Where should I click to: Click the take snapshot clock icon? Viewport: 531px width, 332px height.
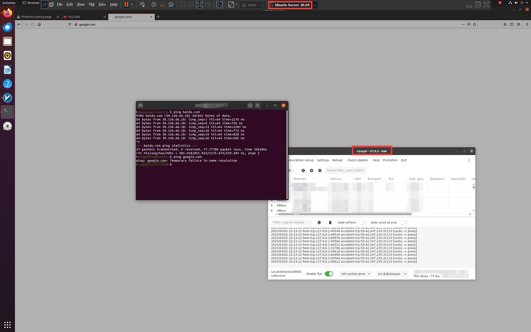154,5
